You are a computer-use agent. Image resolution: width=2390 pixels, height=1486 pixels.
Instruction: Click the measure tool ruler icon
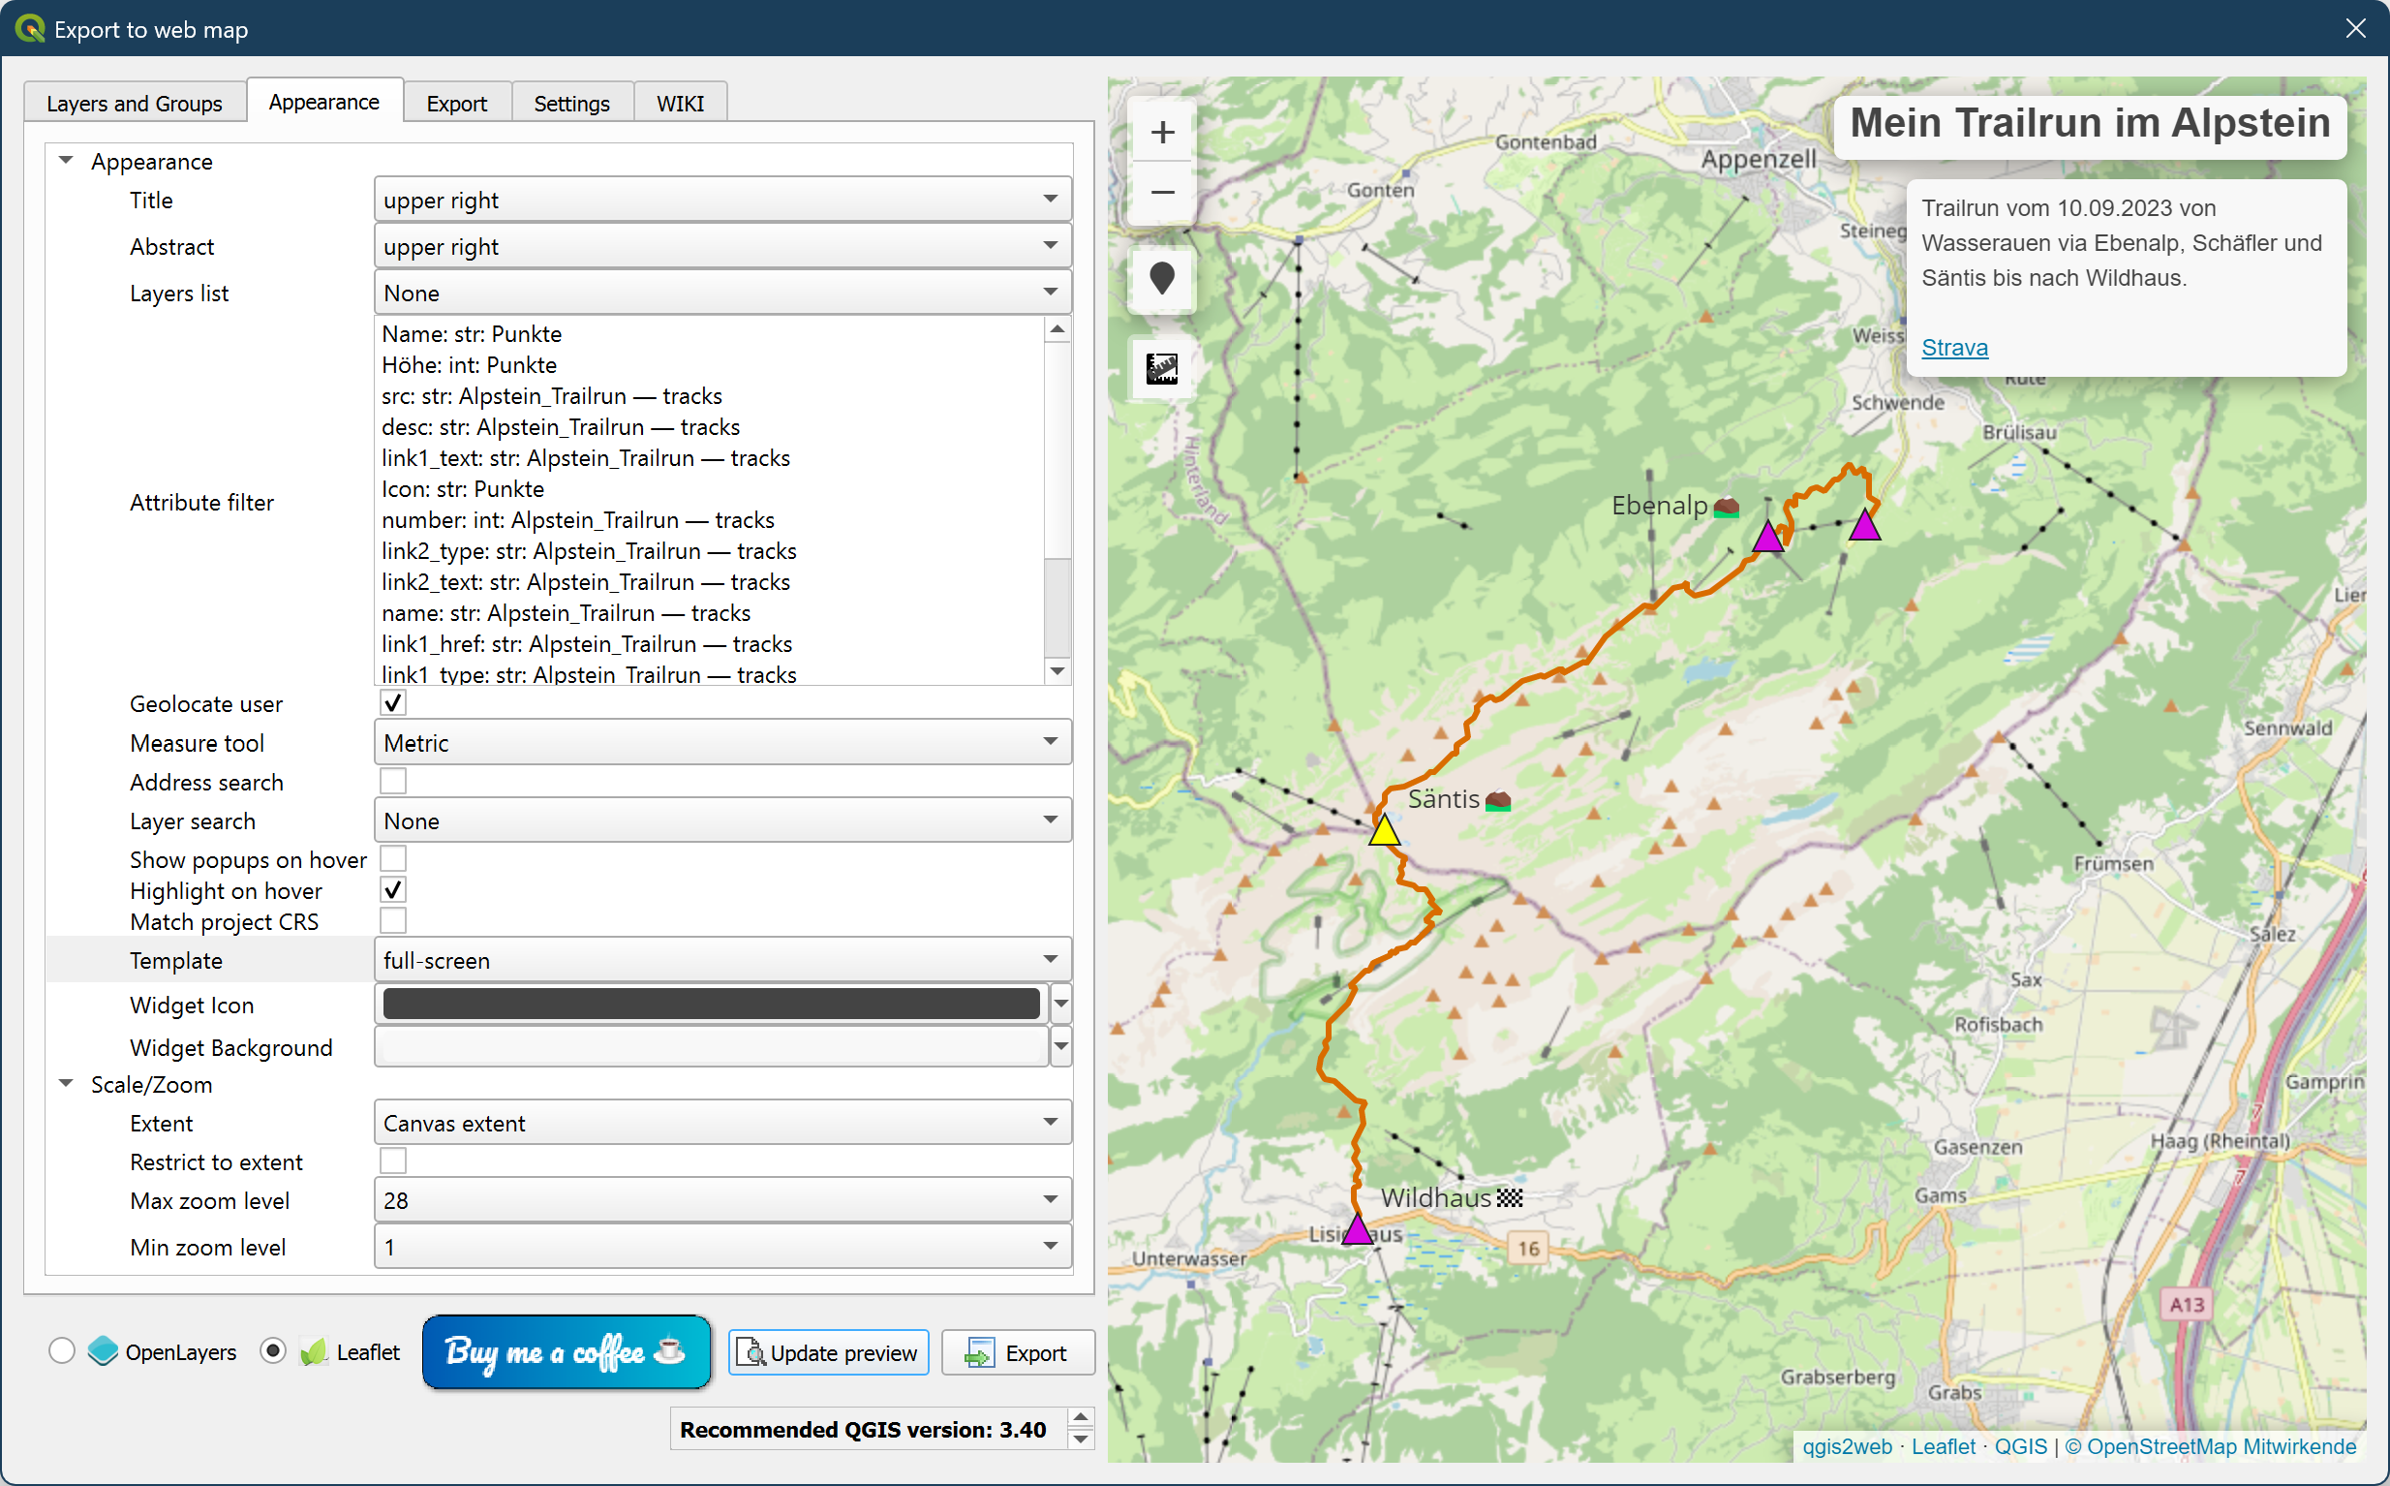[x=1162, y=368]
